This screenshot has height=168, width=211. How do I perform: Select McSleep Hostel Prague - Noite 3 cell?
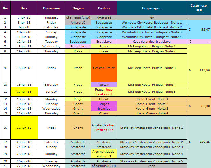(151, 68)
